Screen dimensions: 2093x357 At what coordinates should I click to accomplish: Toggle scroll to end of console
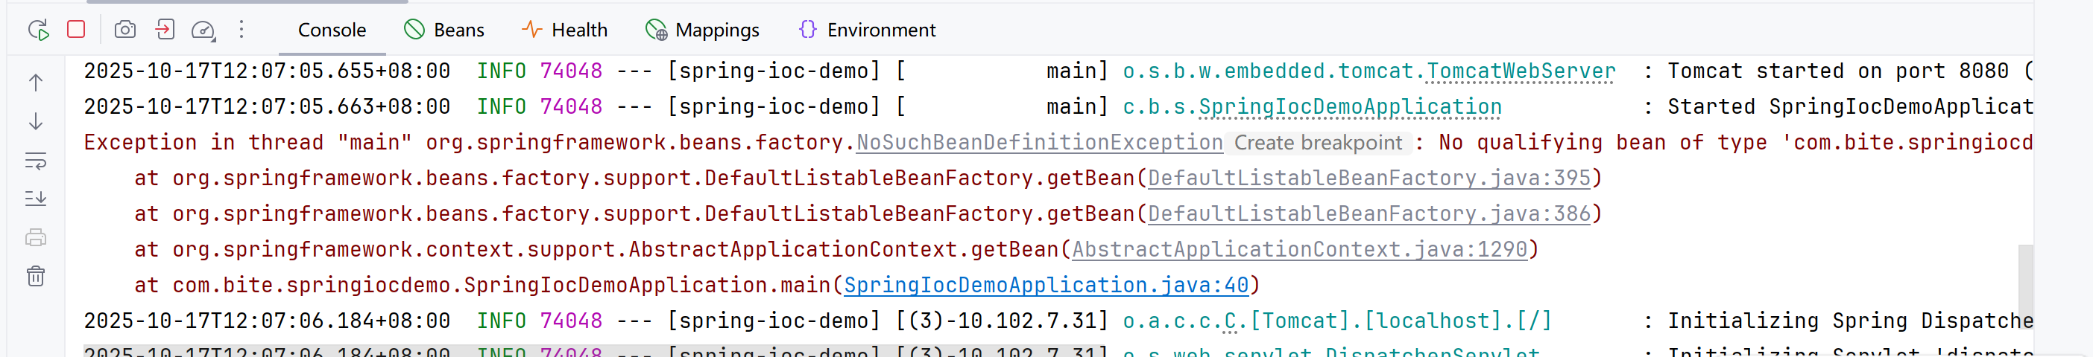pyautogui.click(x=36, y=198)
